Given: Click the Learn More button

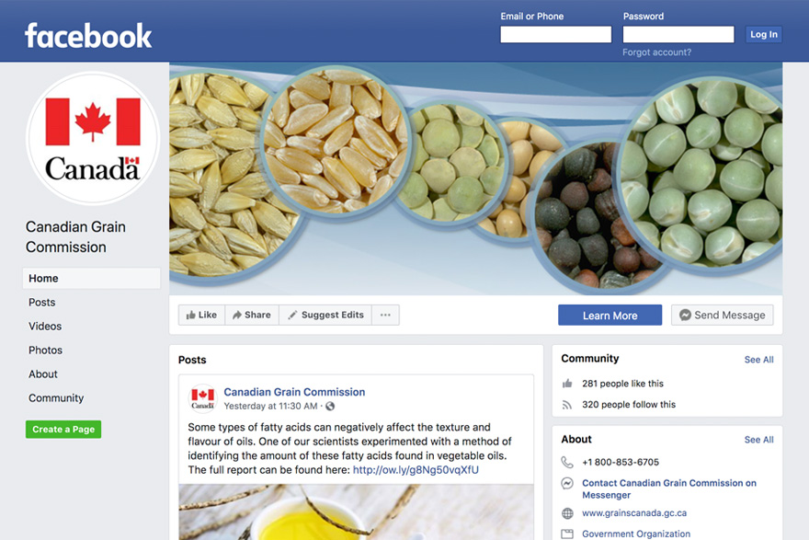Looking at the screenshot, I should (x=610, y=315).
